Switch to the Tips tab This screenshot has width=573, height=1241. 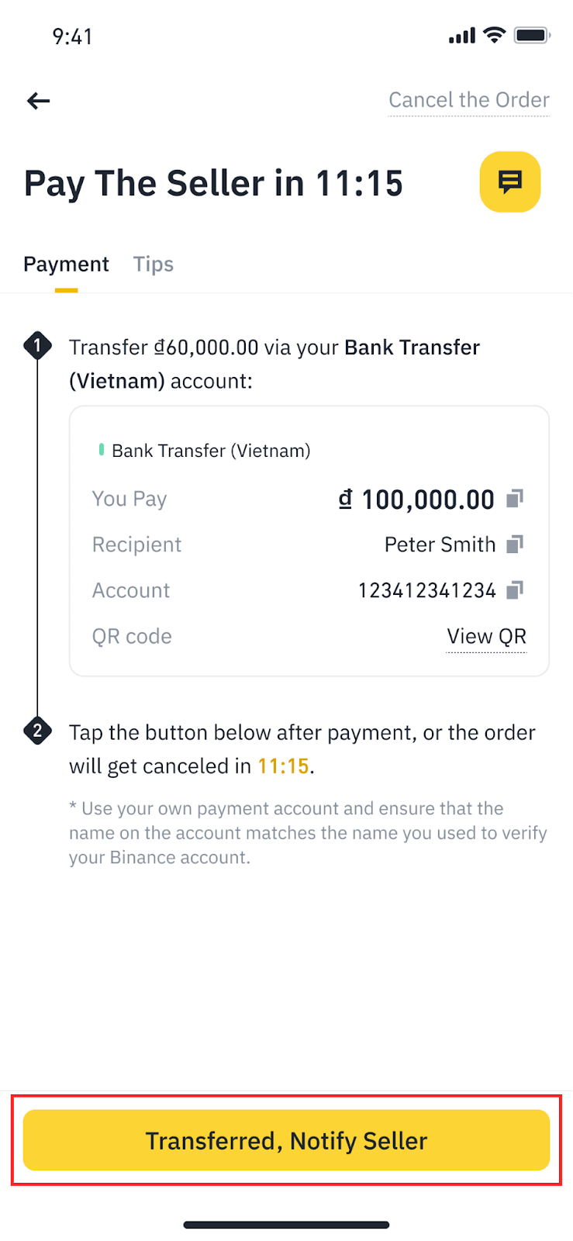click(153, 264)
